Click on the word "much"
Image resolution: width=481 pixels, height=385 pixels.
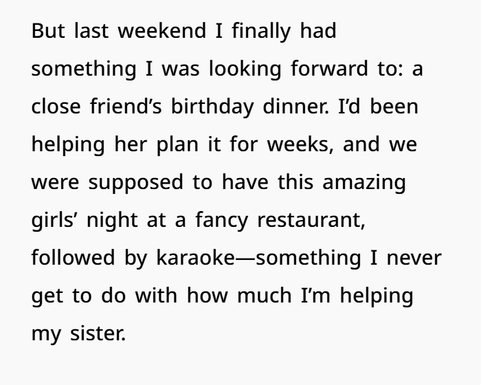[264, 295]
